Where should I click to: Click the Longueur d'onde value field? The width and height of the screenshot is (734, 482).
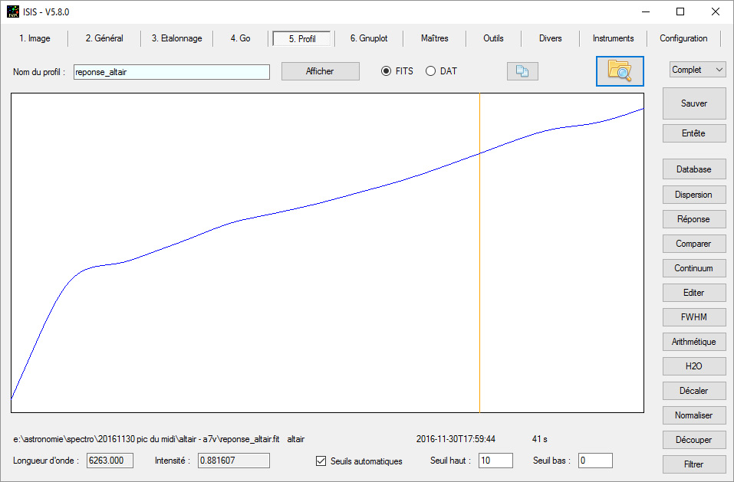[110, 461]
